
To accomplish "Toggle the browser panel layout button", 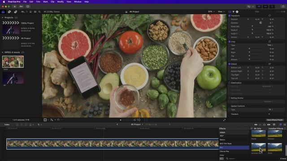I will [x=259, y=6].
